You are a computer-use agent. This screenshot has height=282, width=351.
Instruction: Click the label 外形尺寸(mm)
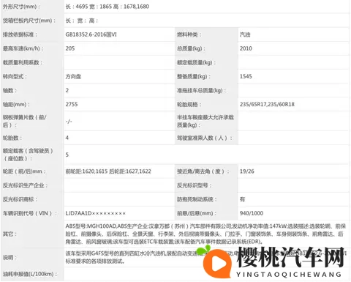click(x=21, y=7)
